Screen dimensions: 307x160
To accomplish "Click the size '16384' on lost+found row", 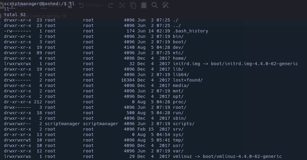I will [x=128, y=80].
